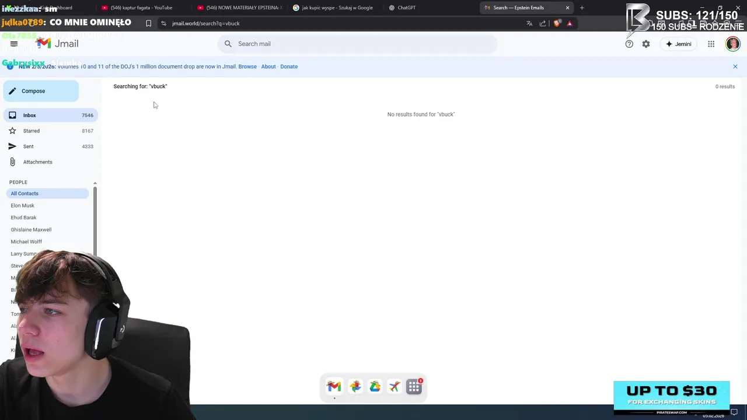Switch to jak kupic wyspe Google tab
Viewport: 747px width, 420px height.
pyautogui.click(x=336, y=8)
